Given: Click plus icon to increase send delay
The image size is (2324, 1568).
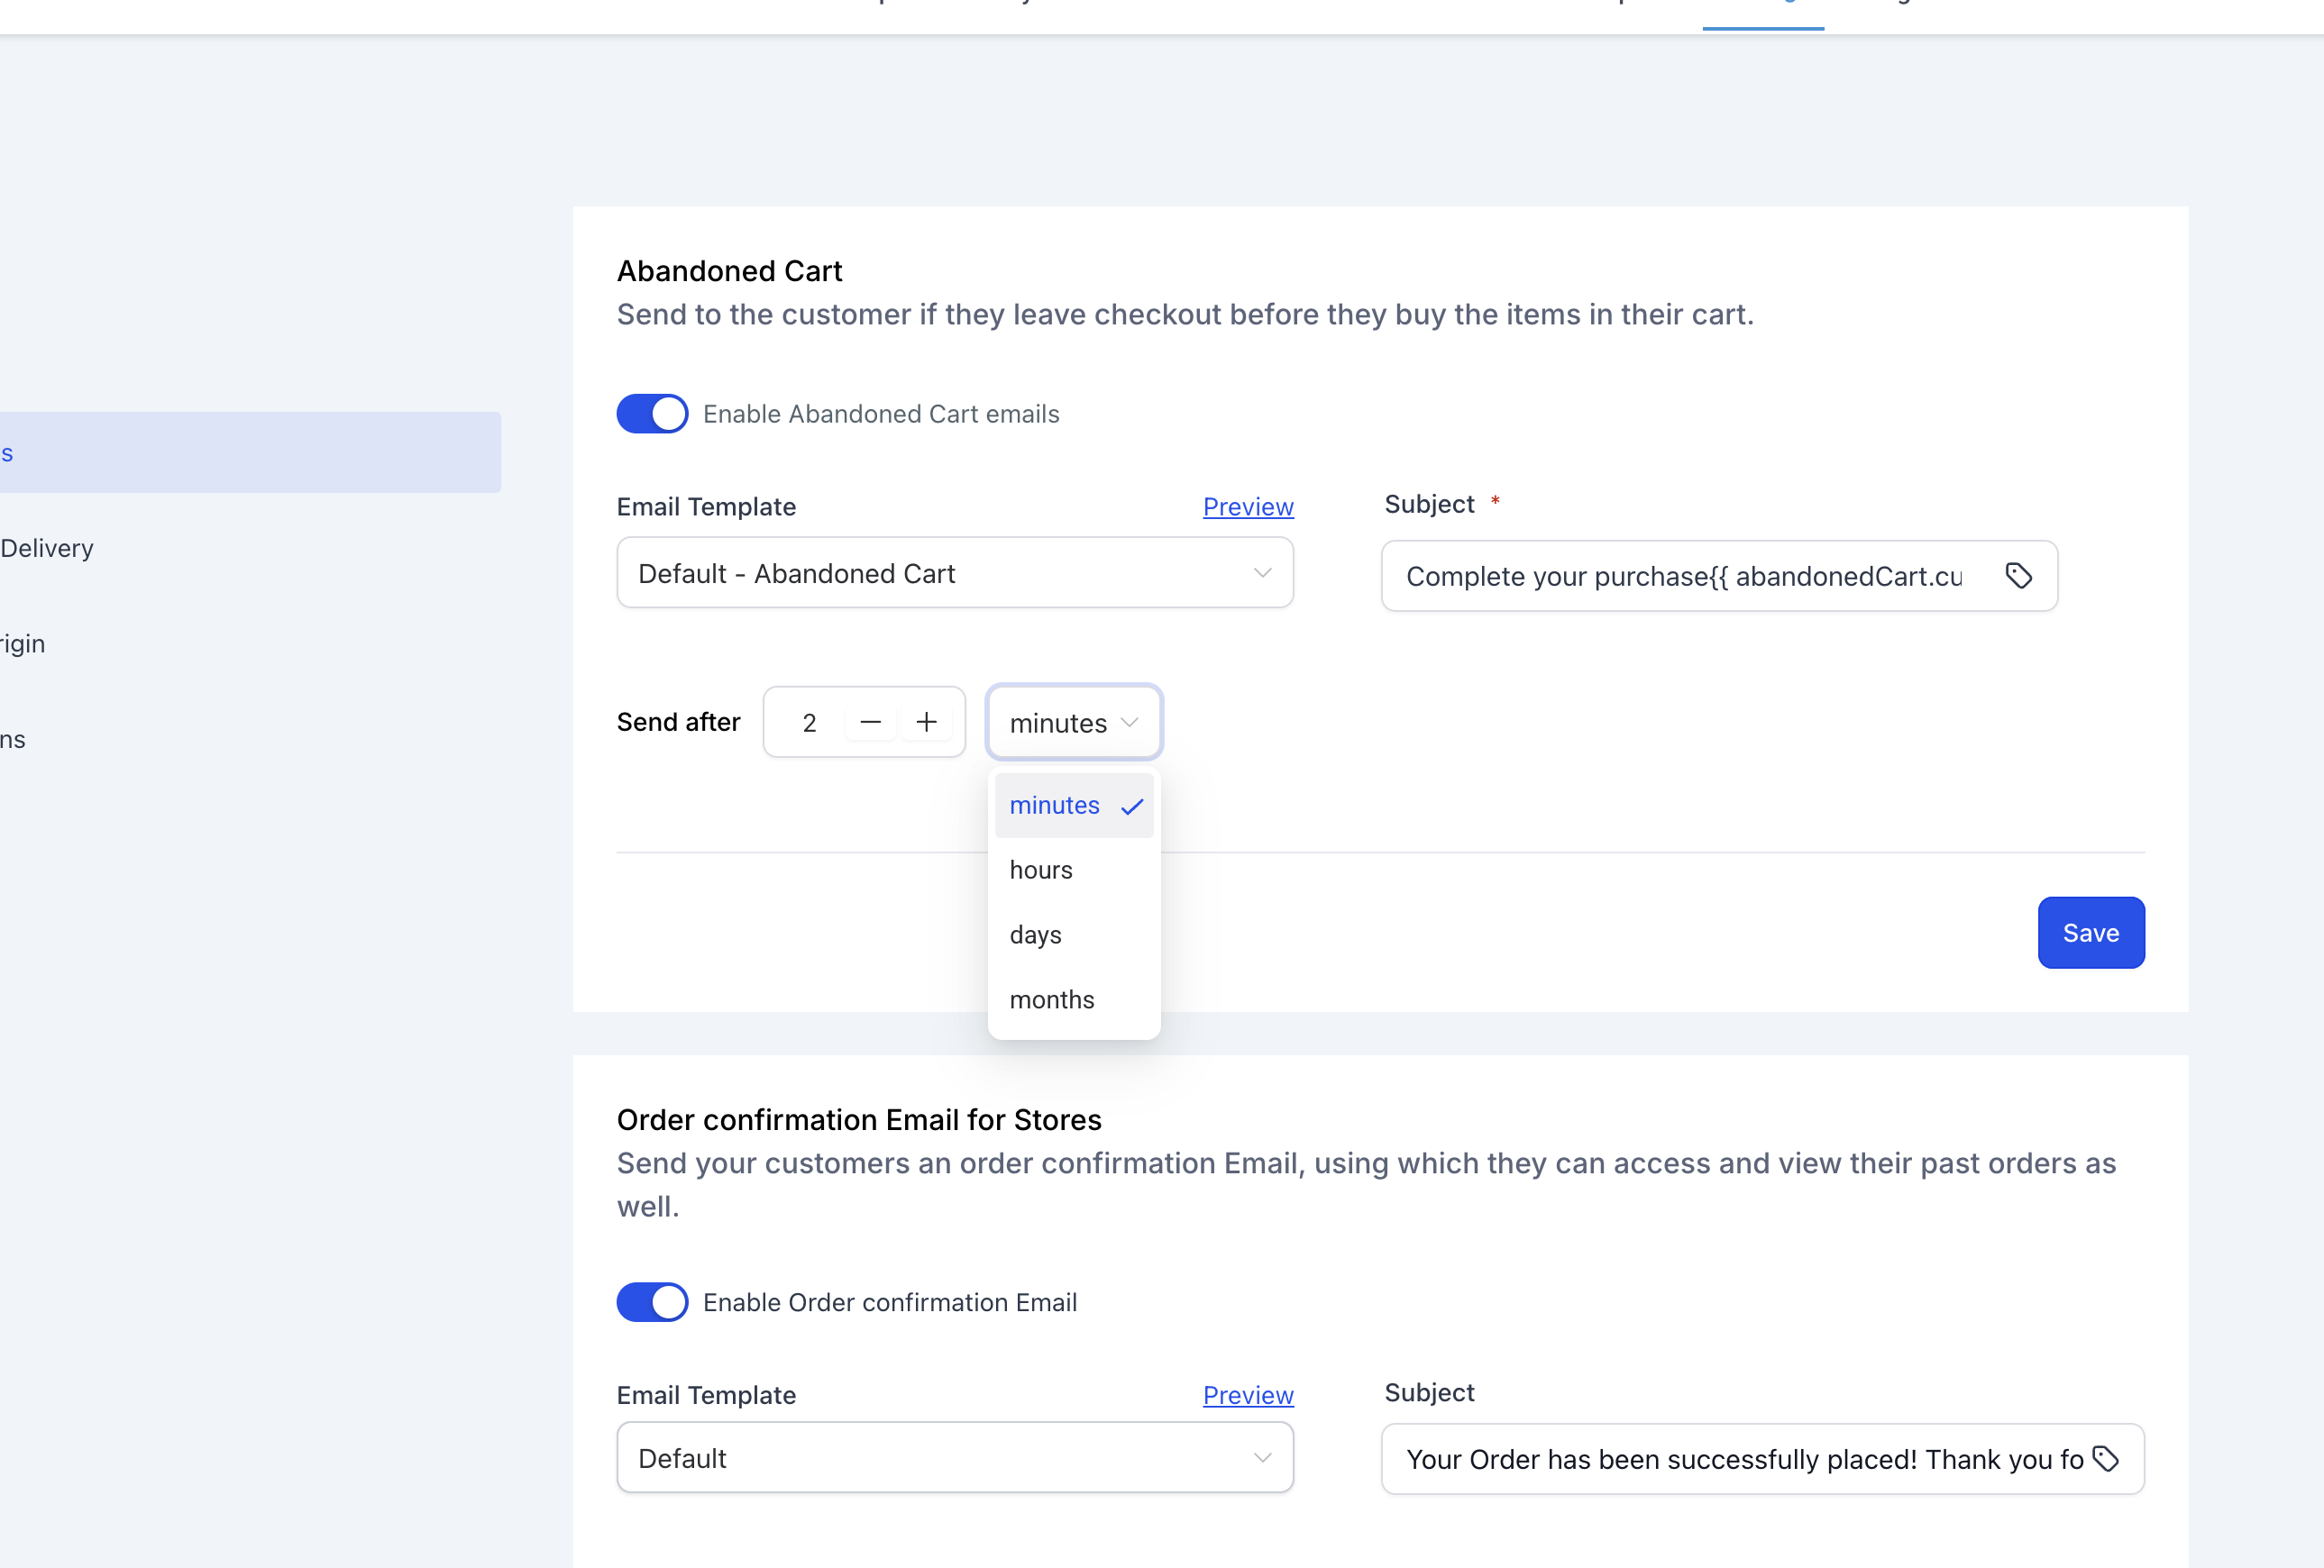Looking at the screenshot, I should (926, 722).
